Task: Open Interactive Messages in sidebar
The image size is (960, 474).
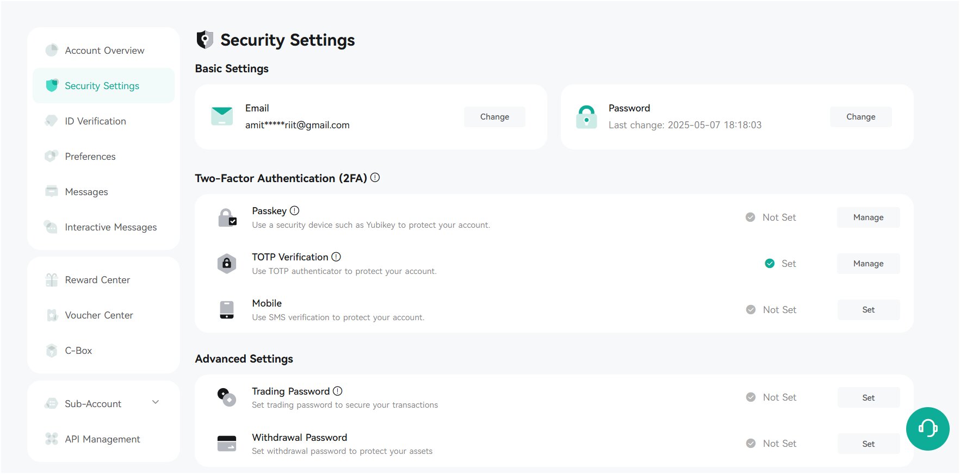Action: pos(103,227)
